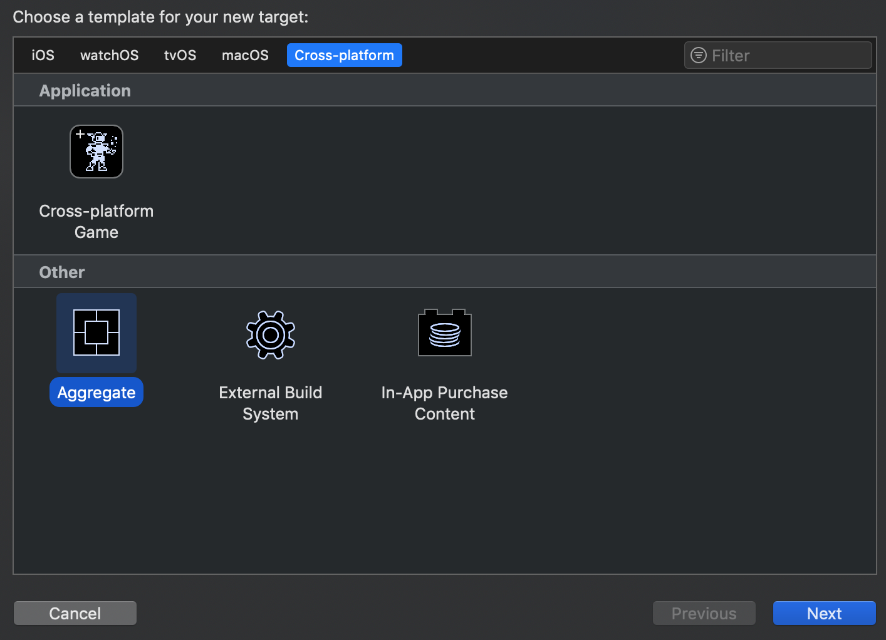Click Next to continue

(x=824, y=613)
